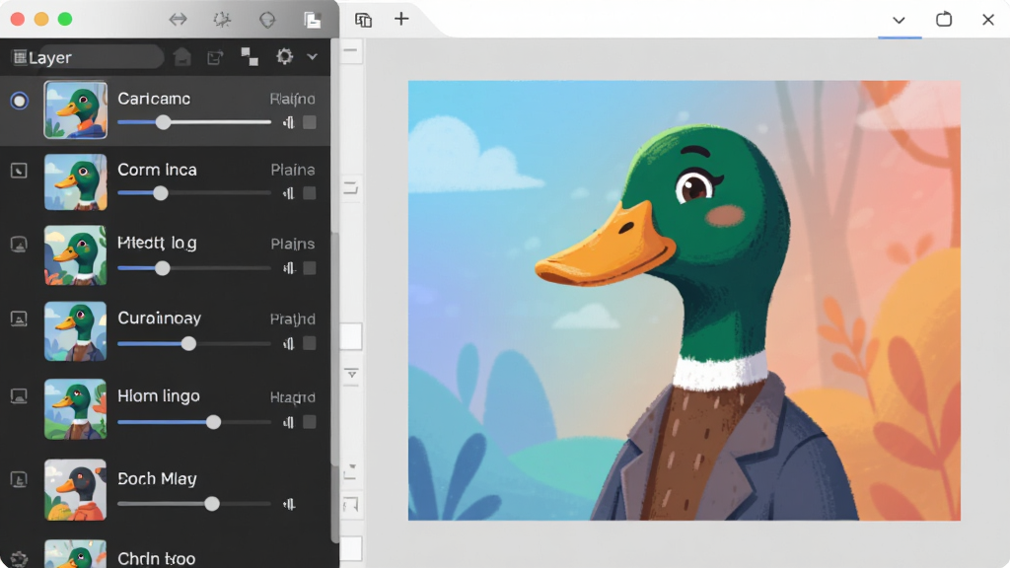The image size is (1010, 568).
Task: Toggle visibility icon of Curainoay layer
Action: tap(19, 319)
